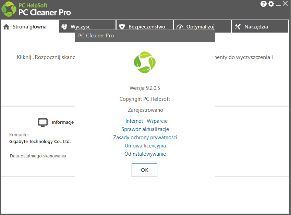Click the Copyright PC Helpsoft text
Viewport: 291px width, 215px height.
(x=145, y=99)
